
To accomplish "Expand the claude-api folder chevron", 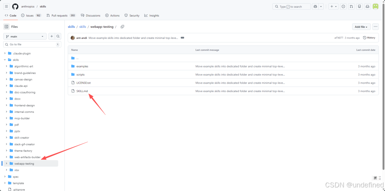I will coord(6,86).
